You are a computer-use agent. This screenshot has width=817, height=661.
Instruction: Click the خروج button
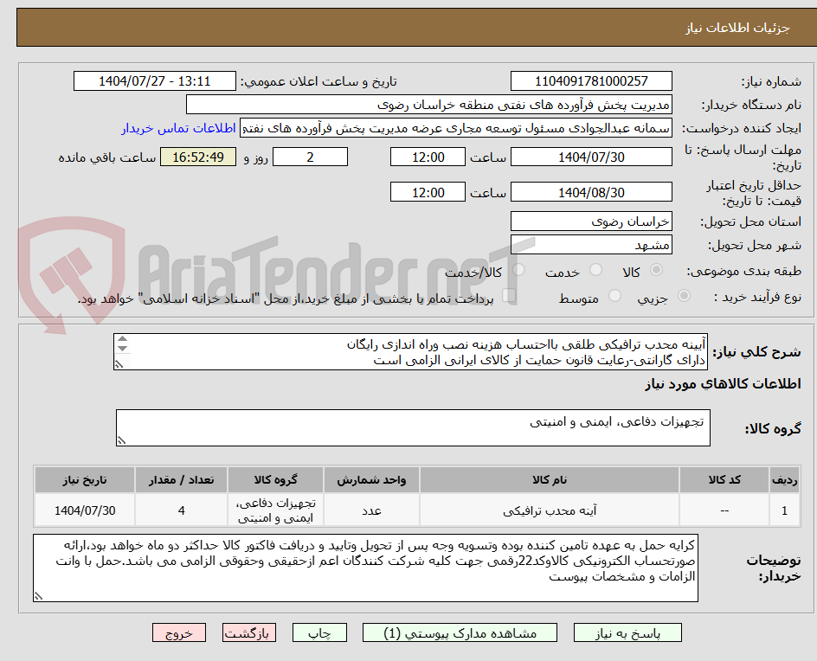[179, 632]
